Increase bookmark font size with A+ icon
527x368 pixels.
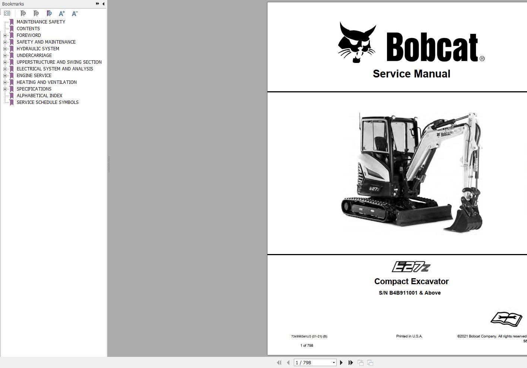pos(62,13)
